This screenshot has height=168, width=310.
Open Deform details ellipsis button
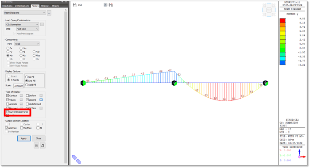click(41, 95)
